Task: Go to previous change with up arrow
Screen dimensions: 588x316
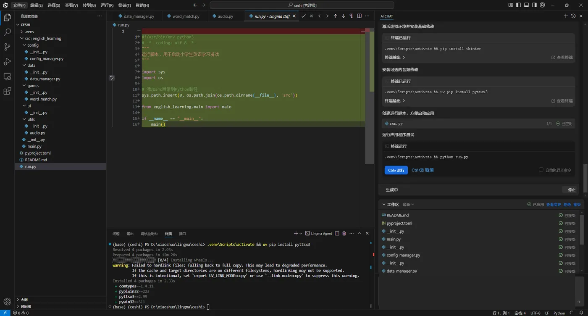Action: [335, 16]
